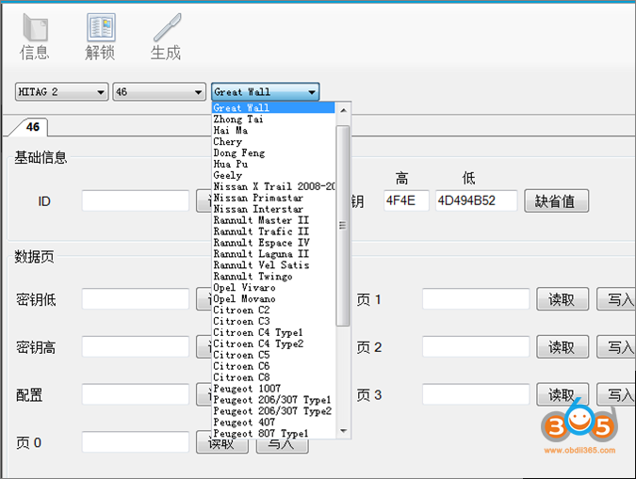Select Hua Pu list entry
This screenshot has height=479, width=636.
click(x=273, y=164)
